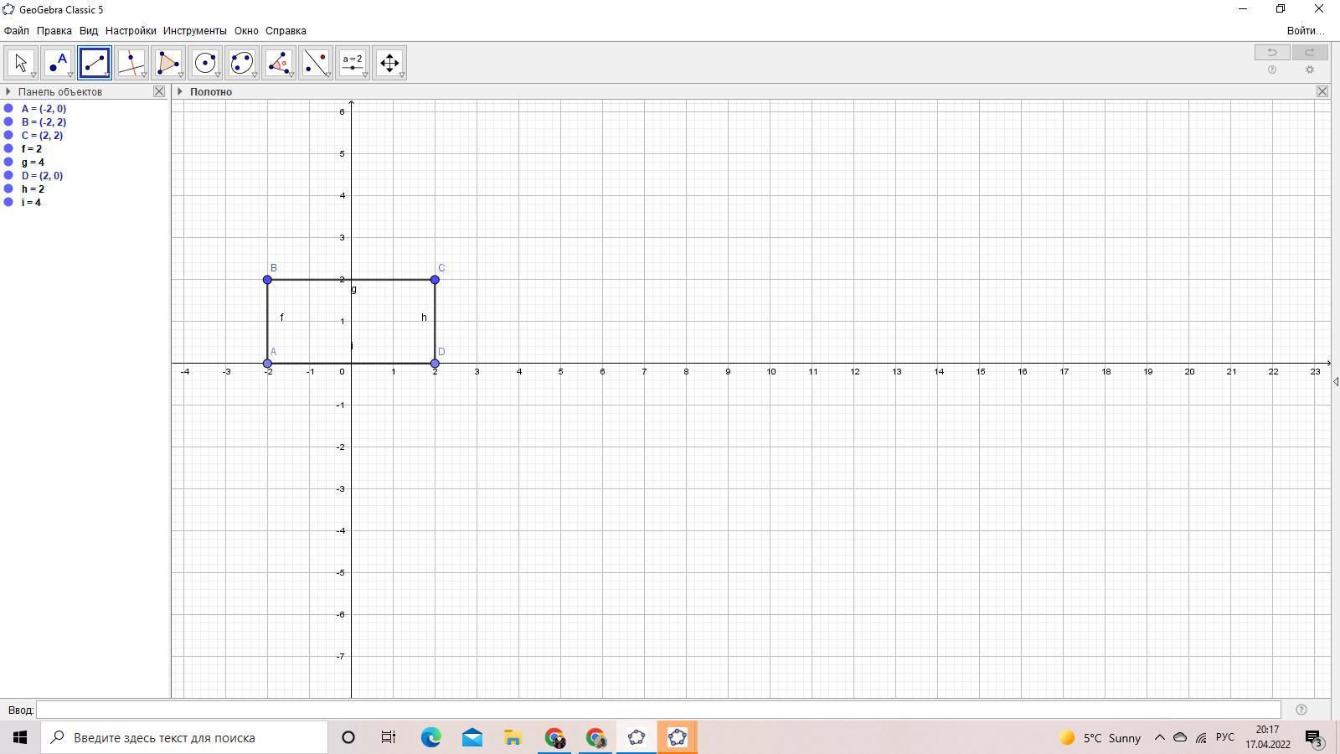Select the row "g = 4"
This screenshot has width=1340, height=754.
pos(33,162)
